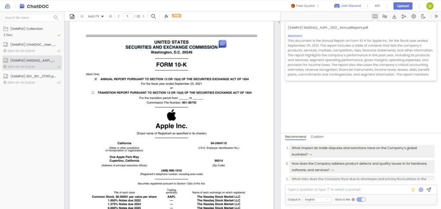Open the user avatar menu
441x209 pixels.
click(429, 6)
